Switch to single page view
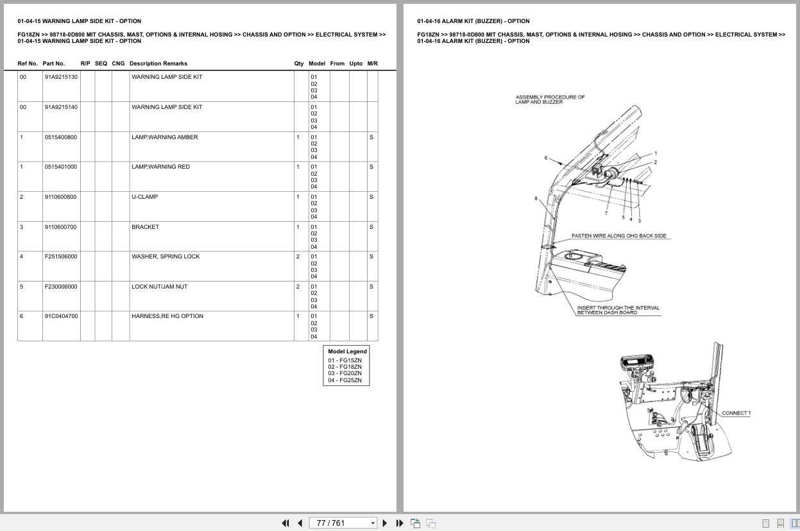 tap(765, 523)
